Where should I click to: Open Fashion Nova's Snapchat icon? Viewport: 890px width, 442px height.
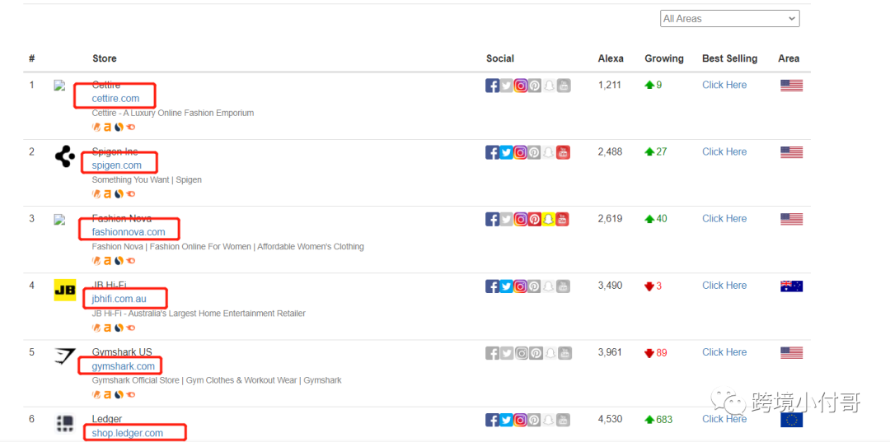click(x=549, y=219)
